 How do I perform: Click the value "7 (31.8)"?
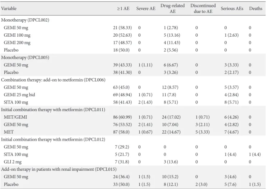click(x=122, y=162)
